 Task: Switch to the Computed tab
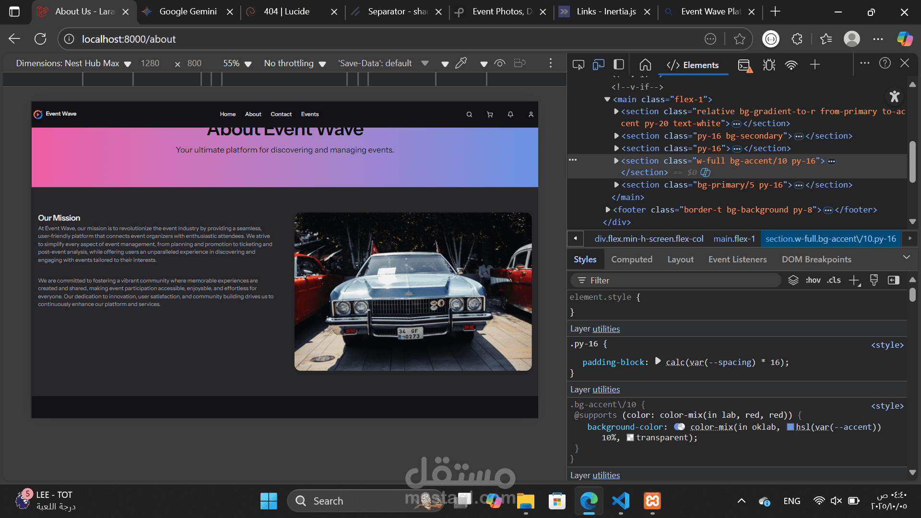coord(631,259)
